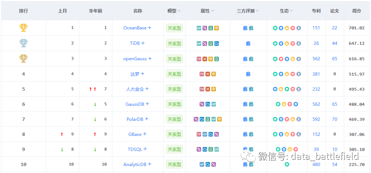371x173 pixels.
Task: Click the red ecosystem icon in 人大金仓 row
Action: (293, 89)
